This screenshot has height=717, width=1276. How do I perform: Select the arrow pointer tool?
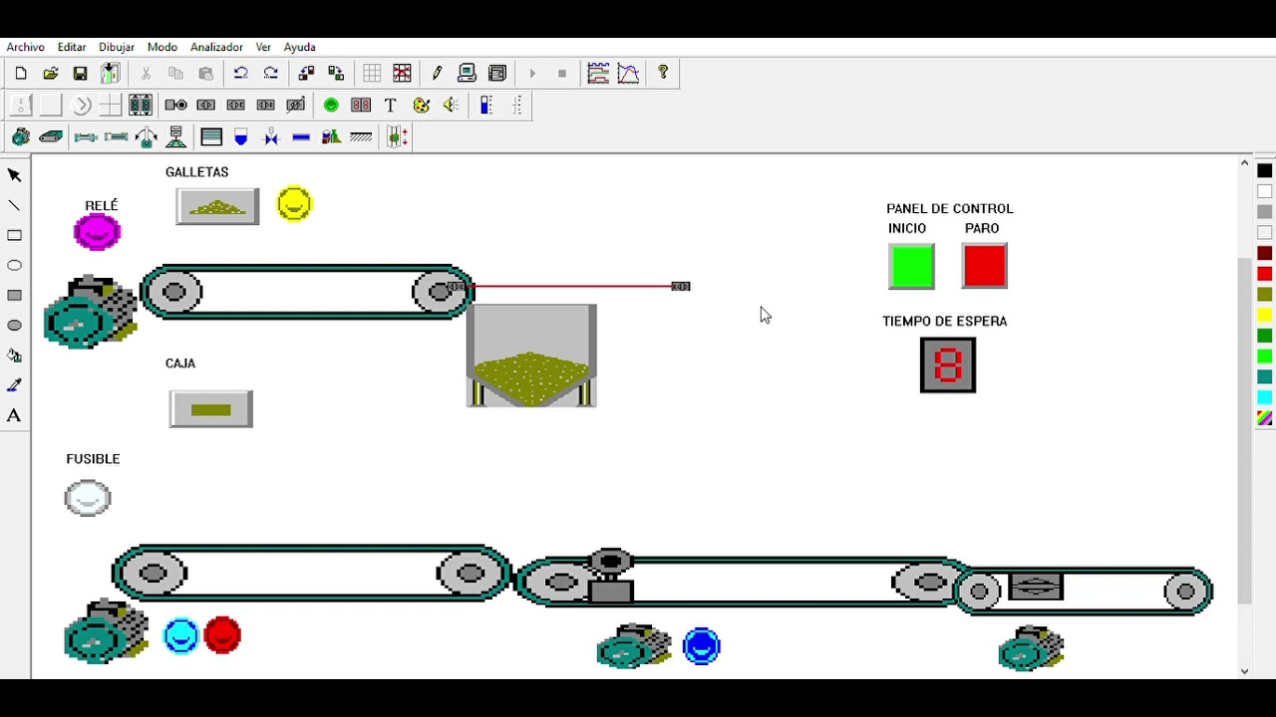pyautogui.click(x=15, y=175)
